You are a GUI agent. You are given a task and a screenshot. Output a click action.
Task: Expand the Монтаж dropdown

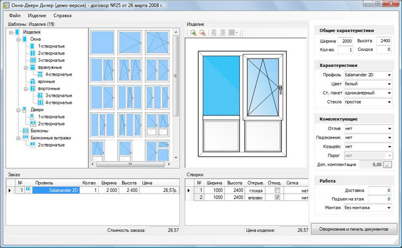(x=389, y=208)
